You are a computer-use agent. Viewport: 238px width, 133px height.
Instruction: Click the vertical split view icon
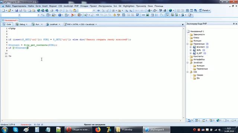pyautogui.click(x=192, y=10)
